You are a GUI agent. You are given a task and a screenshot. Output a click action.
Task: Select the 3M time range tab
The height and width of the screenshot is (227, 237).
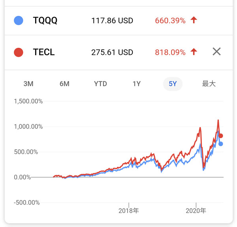[x=28, y=84]
